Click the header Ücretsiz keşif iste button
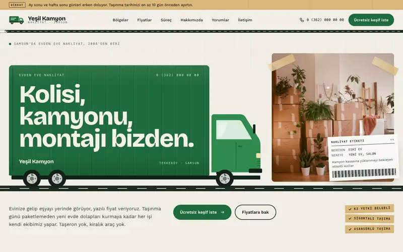The image size is (403, 252). [x=371, y=20]
